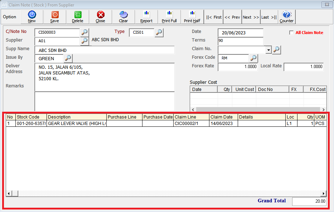
Task: Click item grid right scroll arrow
Action: [x=324, y=193]
